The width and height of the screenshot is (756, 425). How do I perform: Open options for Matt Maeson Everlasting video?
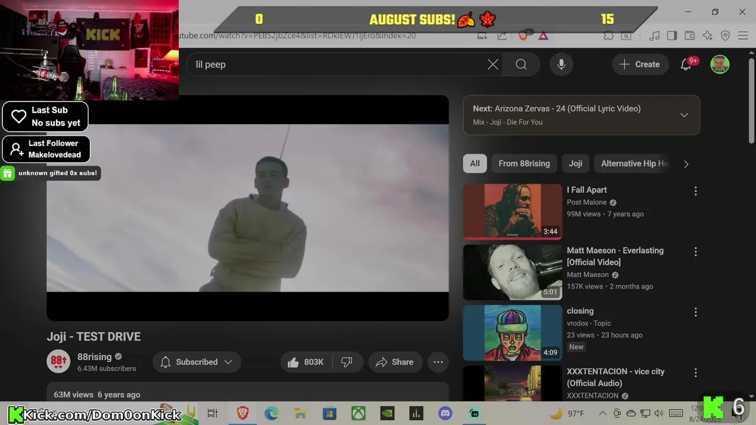click(x=695, y=252)
